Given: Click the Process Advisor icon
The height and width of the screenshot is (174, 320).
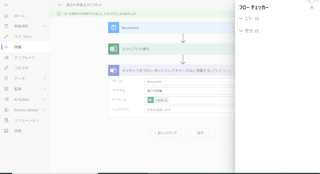Looking at the screenshot, I should click(6, 110).
